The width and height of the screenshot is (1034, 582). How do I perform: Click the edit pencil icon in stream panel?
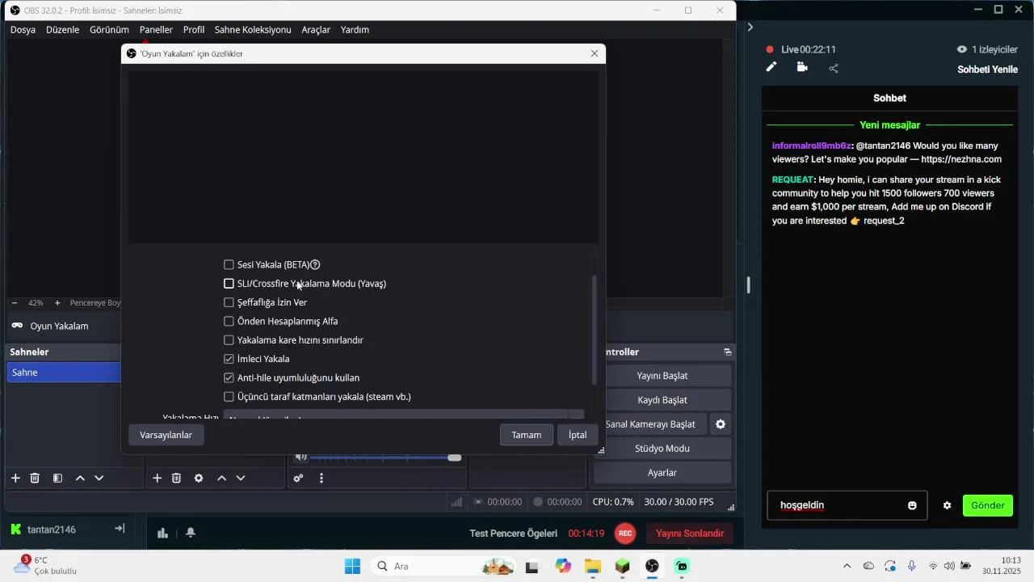pyautogui.click(x=771, y=67)
